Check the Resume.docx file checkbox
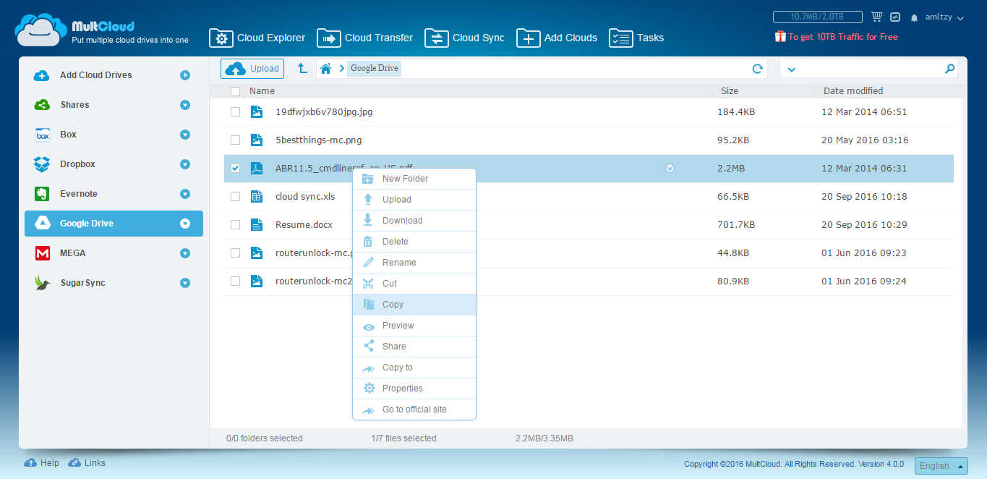987x479 pixels. coord(235,225)
